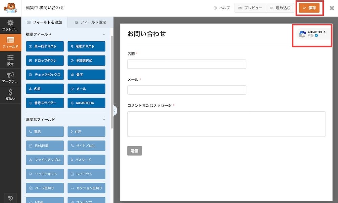Add a 名前 name field
Image resolution: width=338 pixels, height=203 pixels.
coord(45,89)
